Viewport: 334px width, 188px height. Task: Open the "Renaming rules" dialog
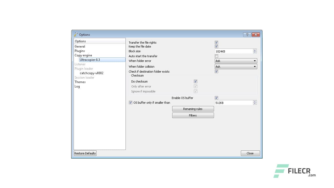click(193, 109)
